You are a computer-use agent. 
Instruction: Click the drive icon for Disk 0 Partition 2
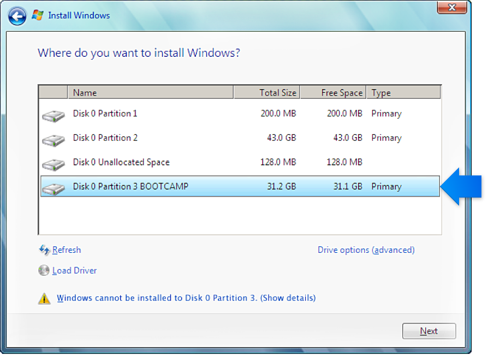point(53,140)
